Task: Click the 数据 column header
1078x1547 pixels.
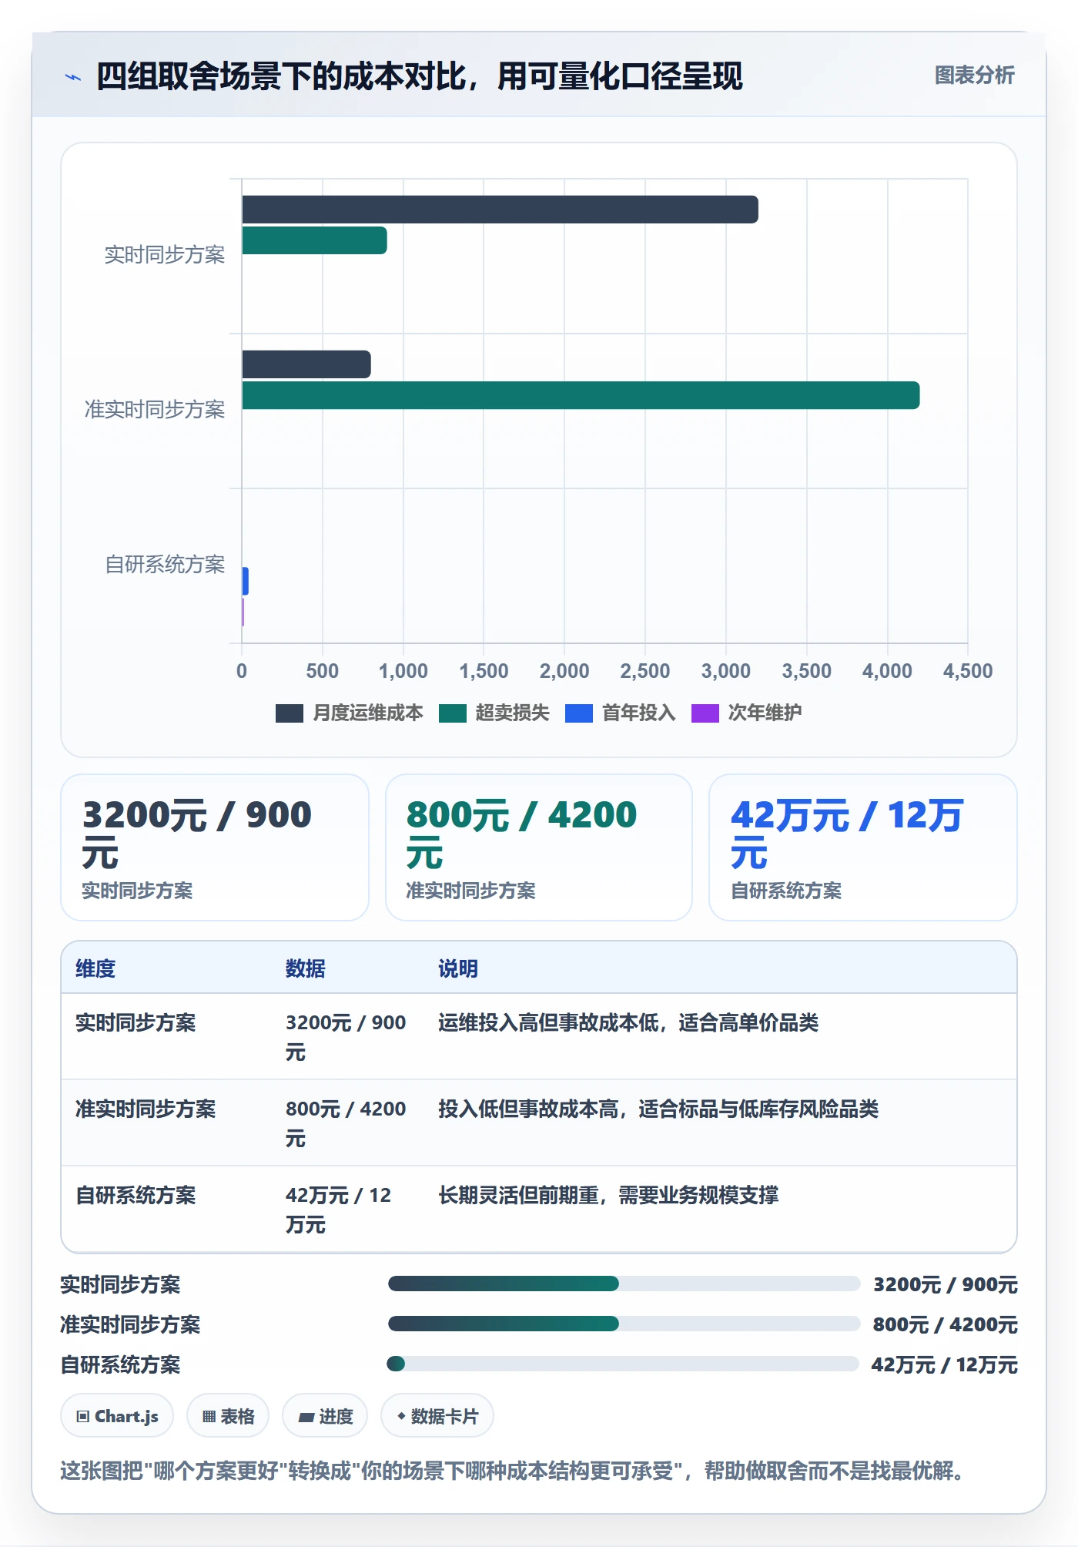Action: pyautogui.click(x=306, y=968)
